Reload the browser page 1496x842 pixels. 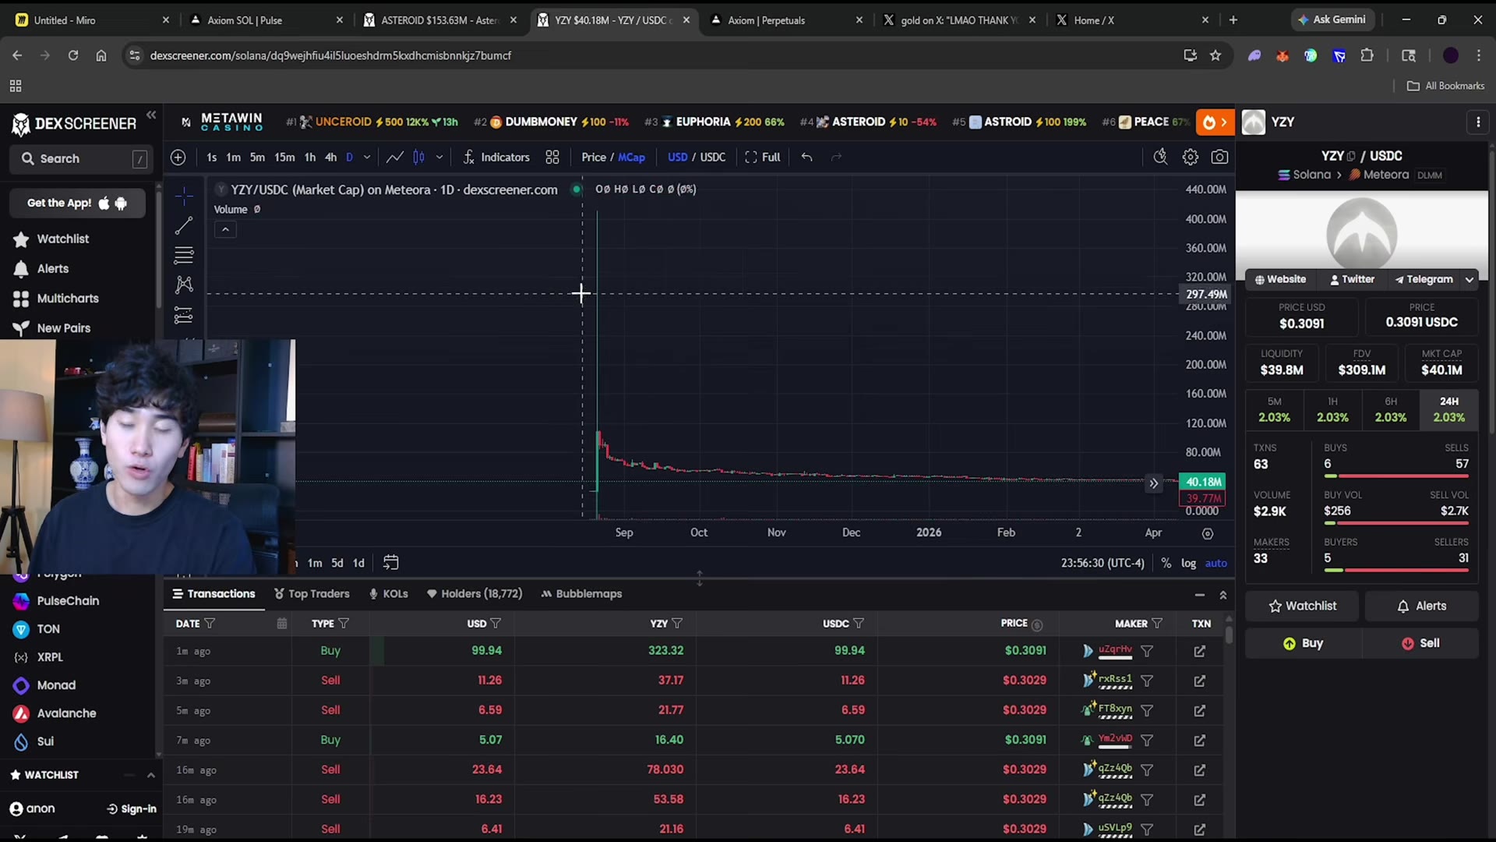click(73, 55)
